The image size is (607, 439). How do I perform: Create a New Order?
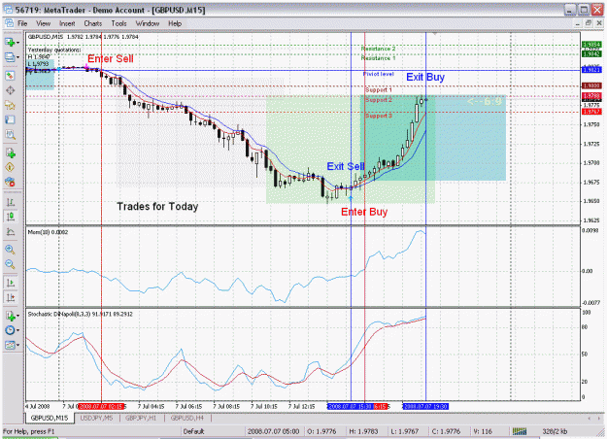pos(10,152)
